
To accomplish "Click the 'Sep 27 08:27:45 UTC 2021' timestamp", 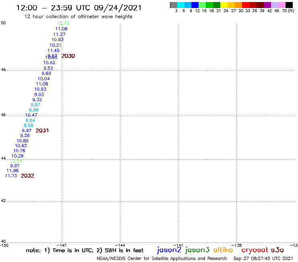I will pos(263,258).
